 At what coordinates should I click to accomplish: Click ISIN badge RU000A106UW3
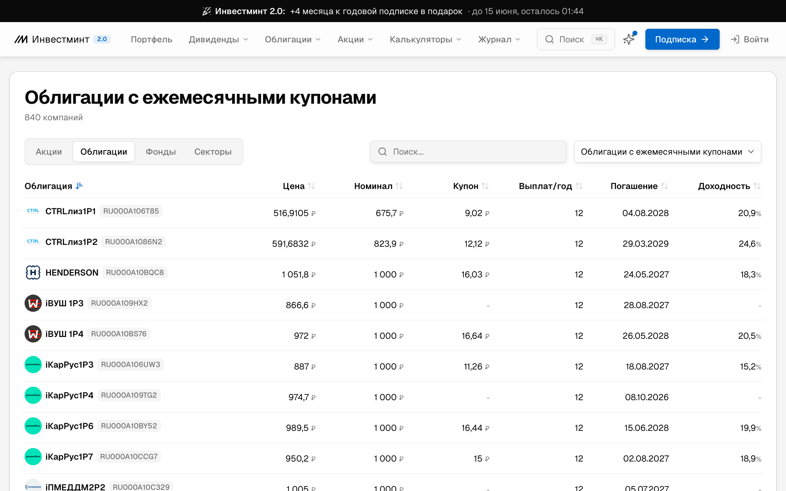click(130, 364)
